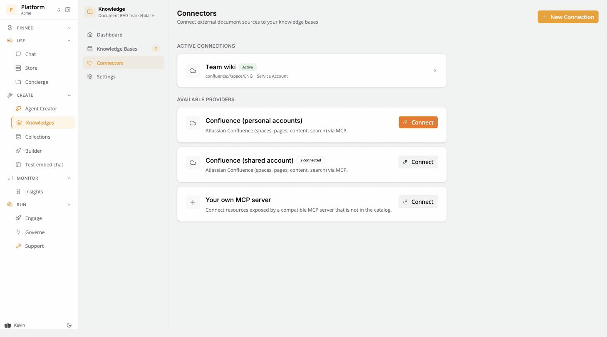
Task: Connect Your own MCP server
Action: click(x=418, y=201)
